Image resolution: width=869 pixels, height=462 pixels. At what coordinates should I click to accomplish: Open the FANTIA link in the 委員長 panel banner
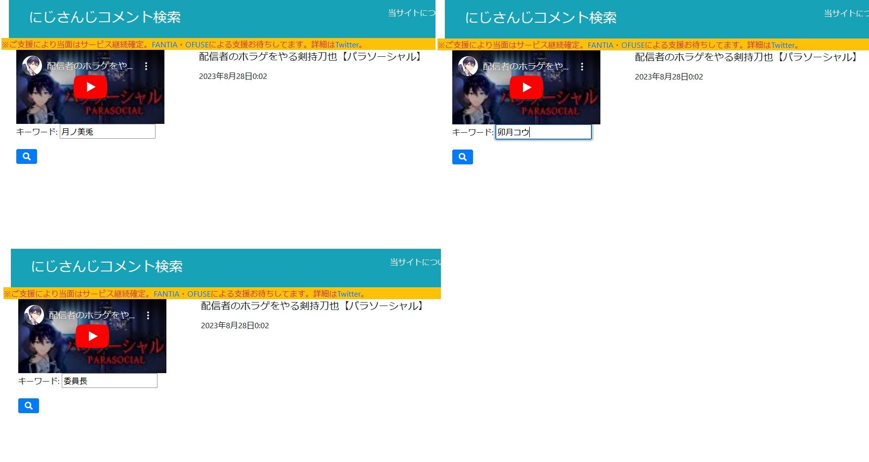tap(166, 294)
